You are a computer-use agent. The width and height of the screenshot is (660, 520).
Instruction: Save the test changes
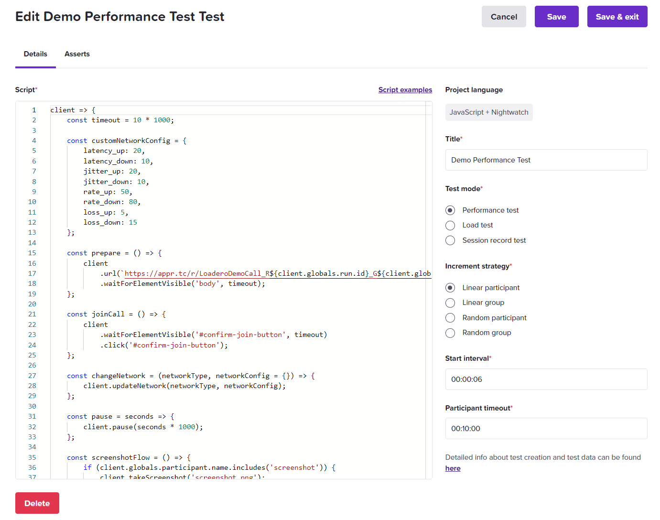pos(556,17)
